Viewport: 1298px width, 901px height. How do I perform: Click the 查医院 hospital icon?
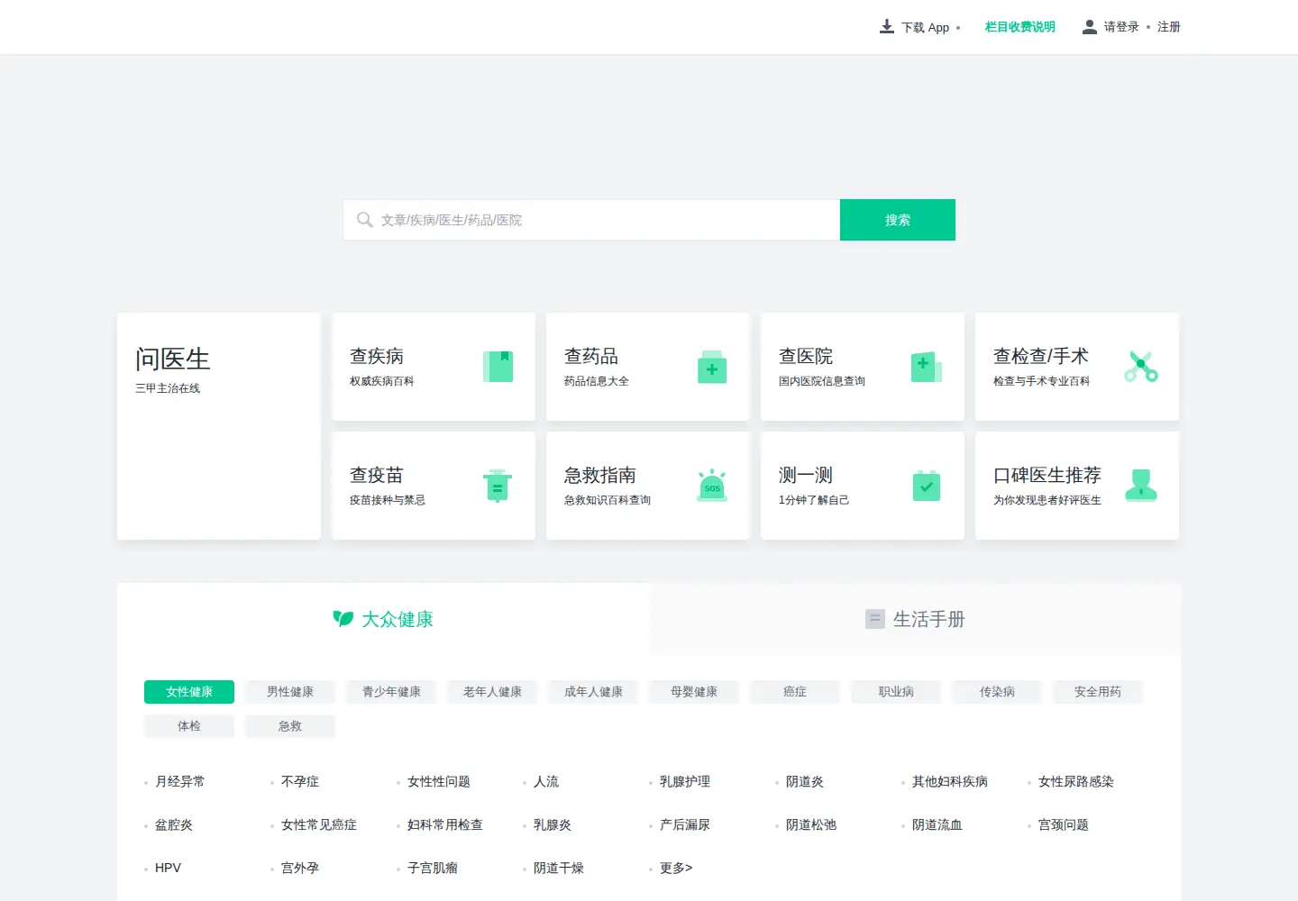[x=927, y=367]
